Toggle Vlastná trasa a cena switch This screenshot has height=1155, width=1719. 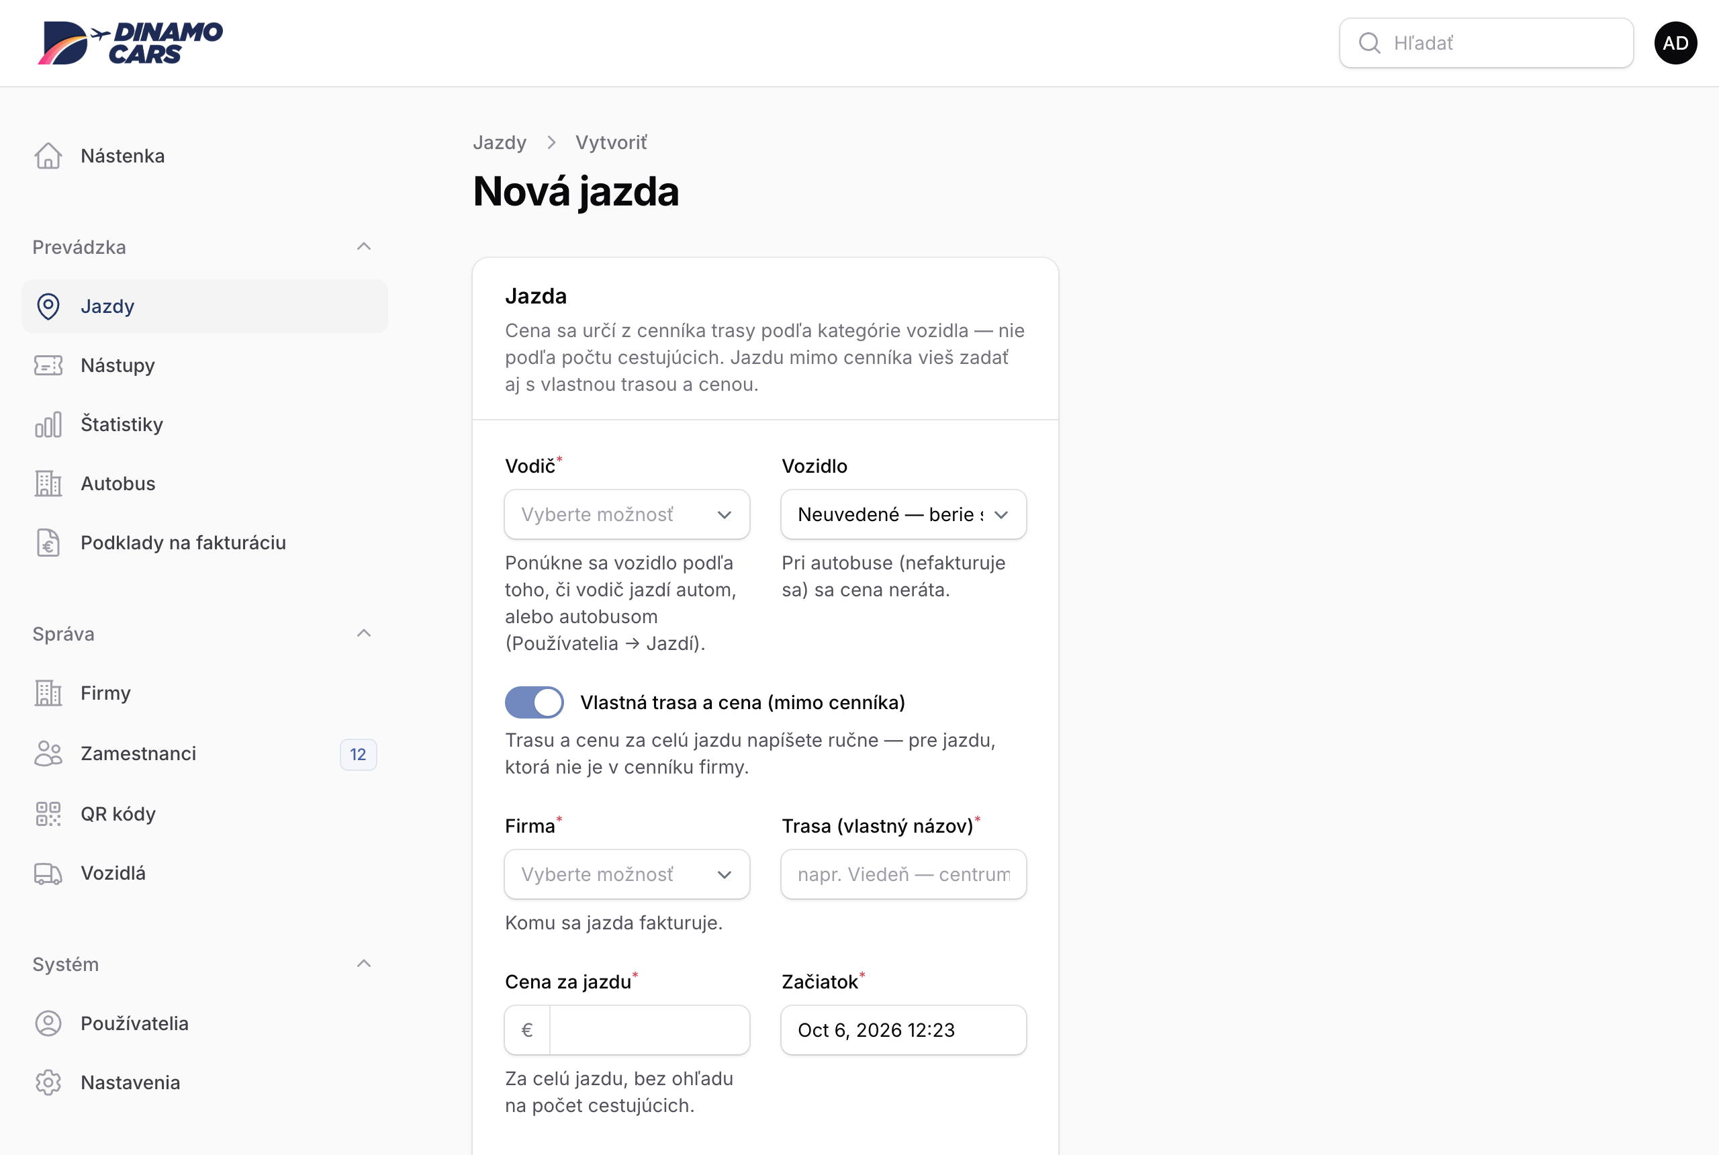coord(535,702)
